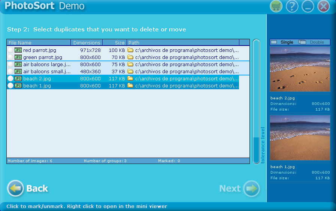This screenshot has height=211, width=336.
Task: Click folder icon in beach 1.jpg row
Action: [x=130, y=86]
